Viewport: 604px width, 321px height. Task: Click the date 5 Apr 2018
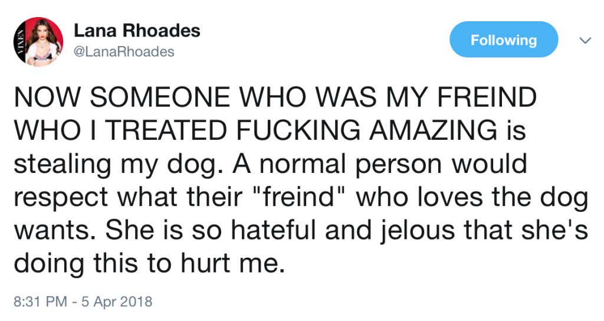click(117, 302)
